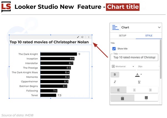Click the 'Oppenheimer' bar label
This screenshot has width=167, height=118.
pos(30,82)
